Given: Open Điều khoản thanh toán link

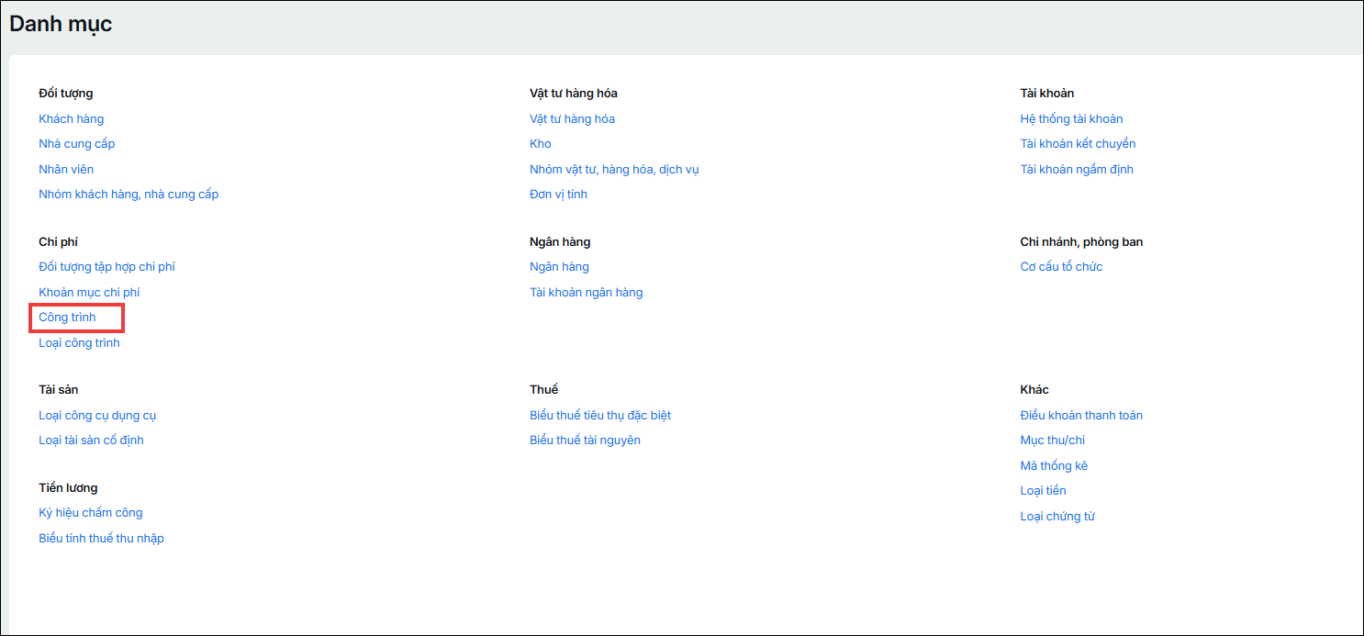Looking at the screenshot, I should [x=1081, y=416].
